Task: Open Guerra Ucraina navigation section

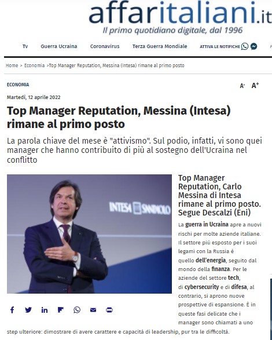Action: click(x=59, y=46)
